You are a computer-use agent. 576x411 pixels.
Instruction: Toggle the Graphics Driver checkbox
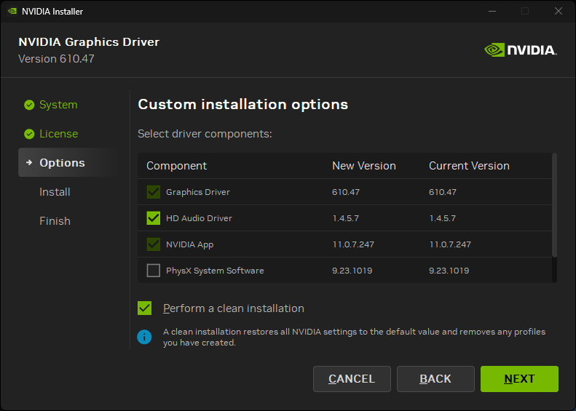tap(153, 192)
